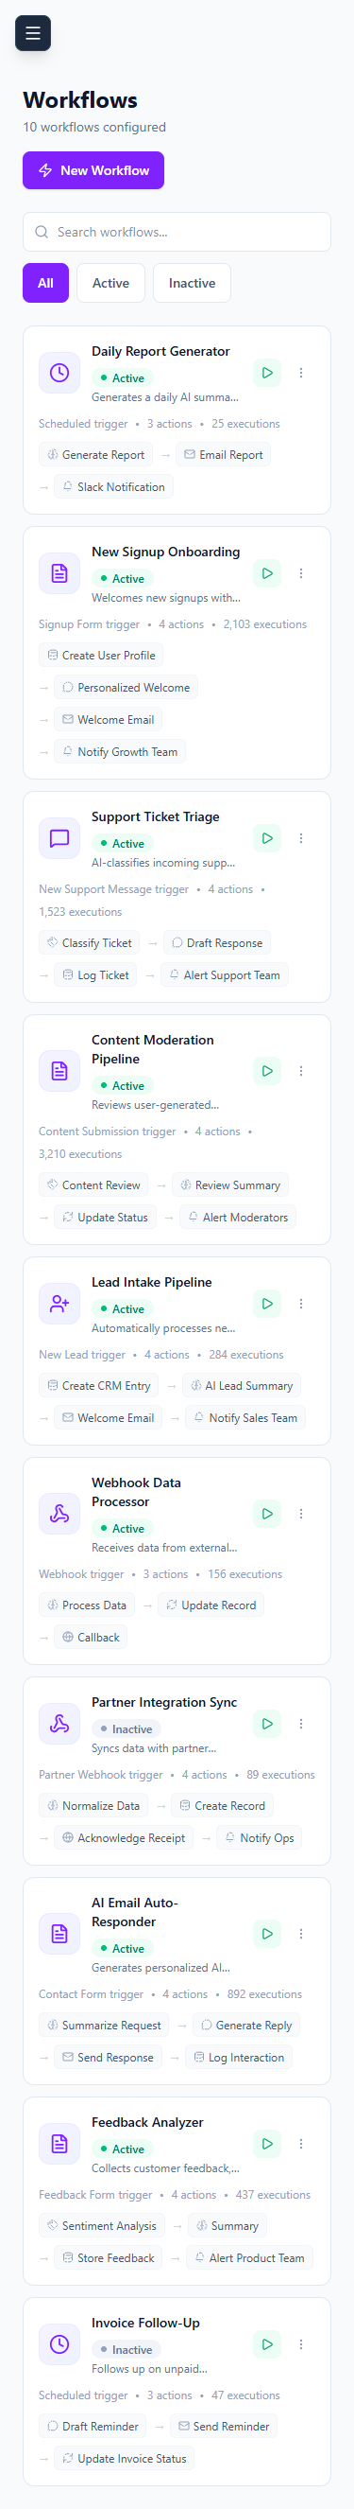Run the Support Ticket Triage workflow
Viewport: 354px width, 2509px height.
pyautogui.click(x=266, y=838)
